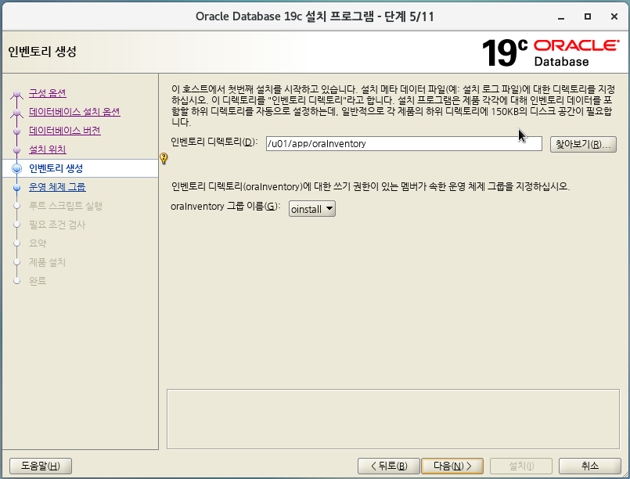This screenshot has height=479, width=630.
Task: Click the current-step bullet beside 인벤토리 생성
Action: [x=16, y=169]
